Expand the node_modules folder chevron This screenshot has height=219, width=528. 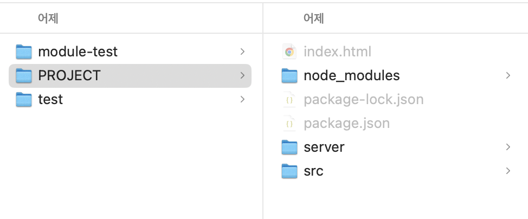508,75
